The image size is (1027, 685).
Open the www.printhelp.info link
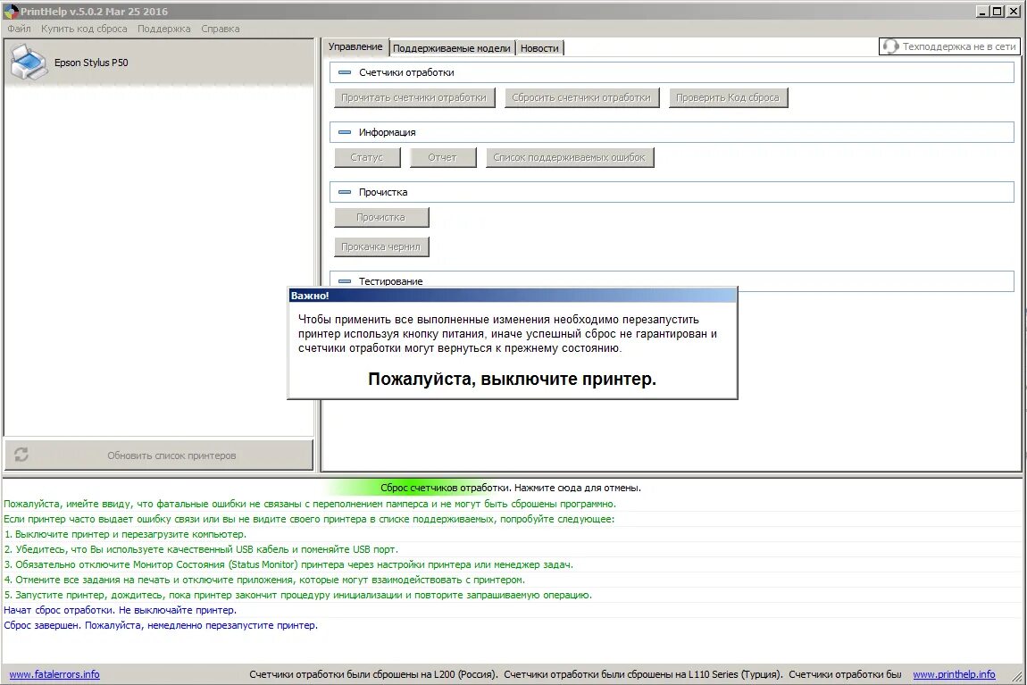point(954,674)
